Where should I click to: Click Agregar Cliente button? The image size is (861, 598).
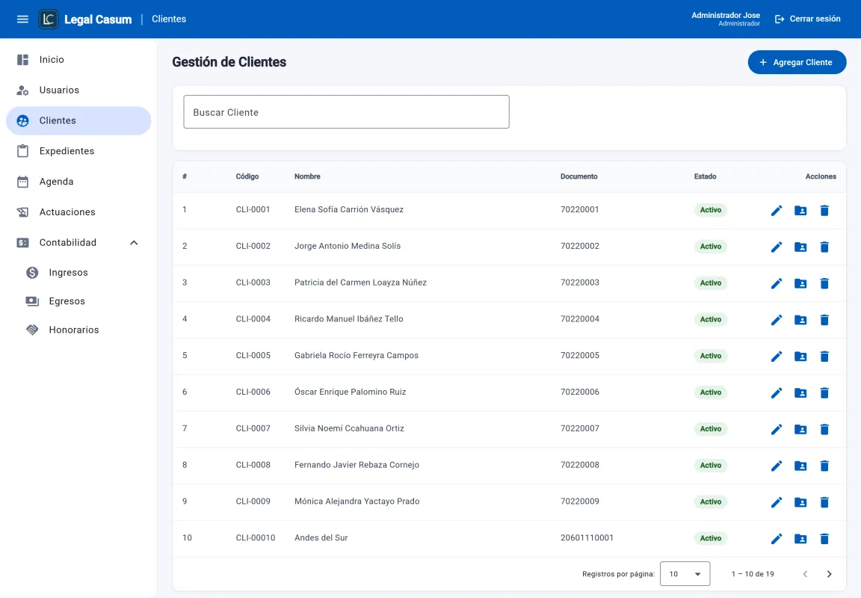tap(797, 63)
